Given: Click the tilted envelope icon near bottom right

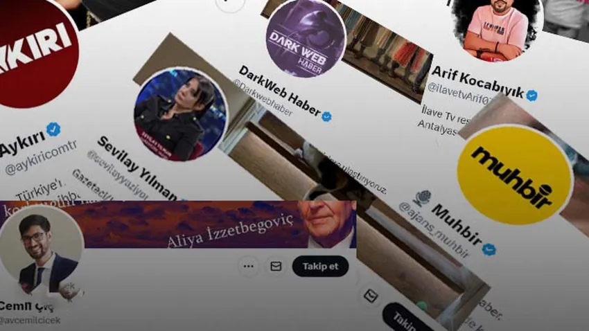Looking at the screenshot, I should (x=371, y=296).
